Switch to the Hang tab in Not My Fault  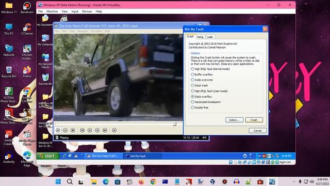[200, 37]
